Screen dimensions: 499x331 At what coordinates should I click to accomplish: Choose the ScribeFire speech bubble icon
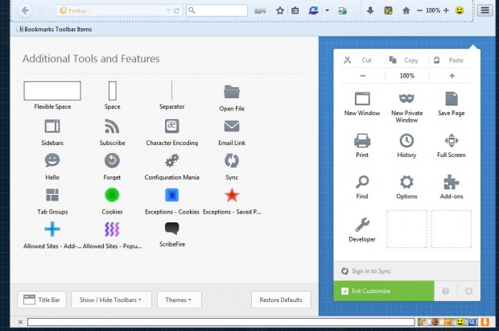tap(172, 229)
